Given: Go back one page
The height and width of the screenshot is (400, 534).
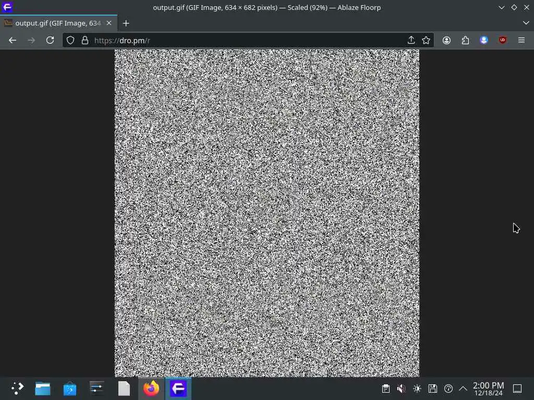Looking at the screenshot, I should [13, 41].
